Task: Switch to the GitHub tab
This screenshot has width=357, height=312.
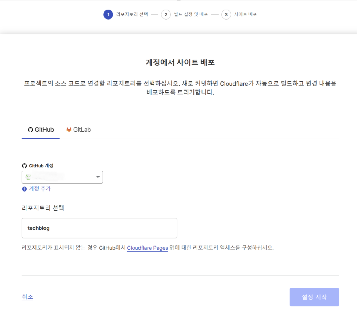Action: (x=41, y=130)
